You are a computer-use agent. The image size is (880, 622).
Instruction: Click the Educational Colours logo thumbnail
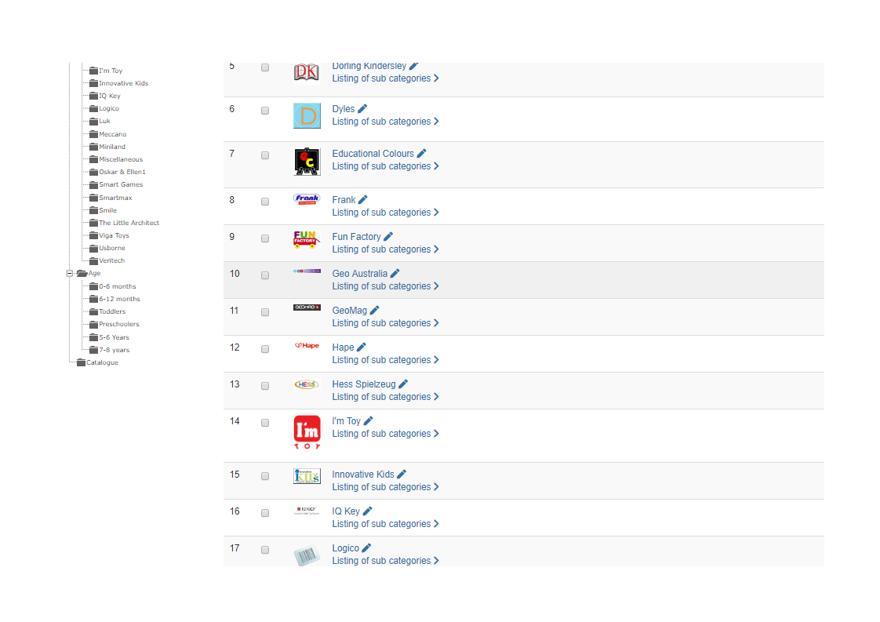pos(307,162)
